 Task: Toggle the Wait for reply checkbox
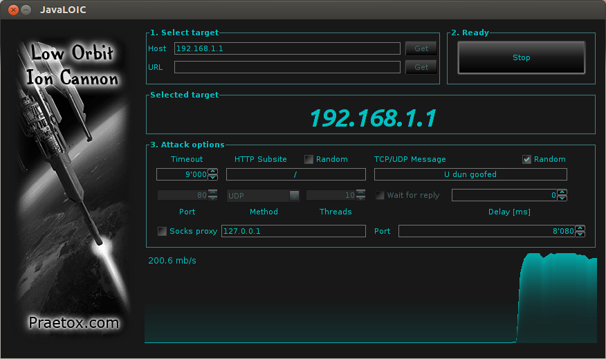coord(380,195)
